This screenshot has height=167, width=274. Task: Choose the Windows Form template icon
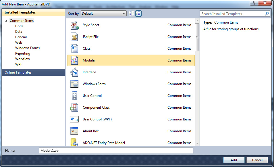coord(74,84)
